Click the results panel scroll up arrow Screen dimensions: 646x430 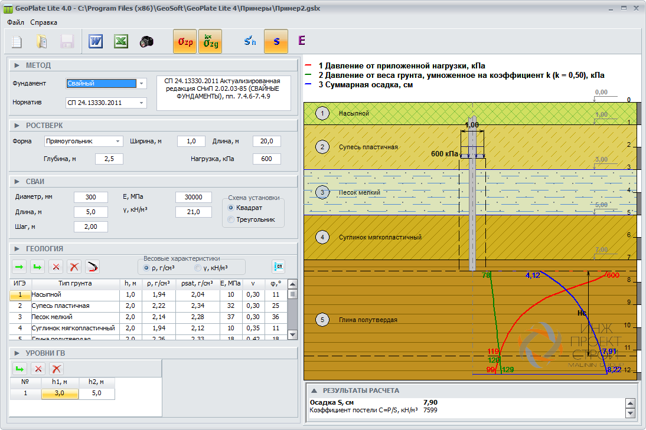(x=630, y=403)
